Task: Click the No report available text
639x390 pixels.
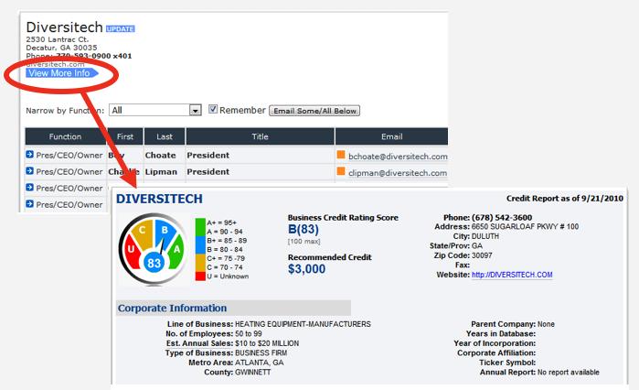Action: tap(569, 373)
